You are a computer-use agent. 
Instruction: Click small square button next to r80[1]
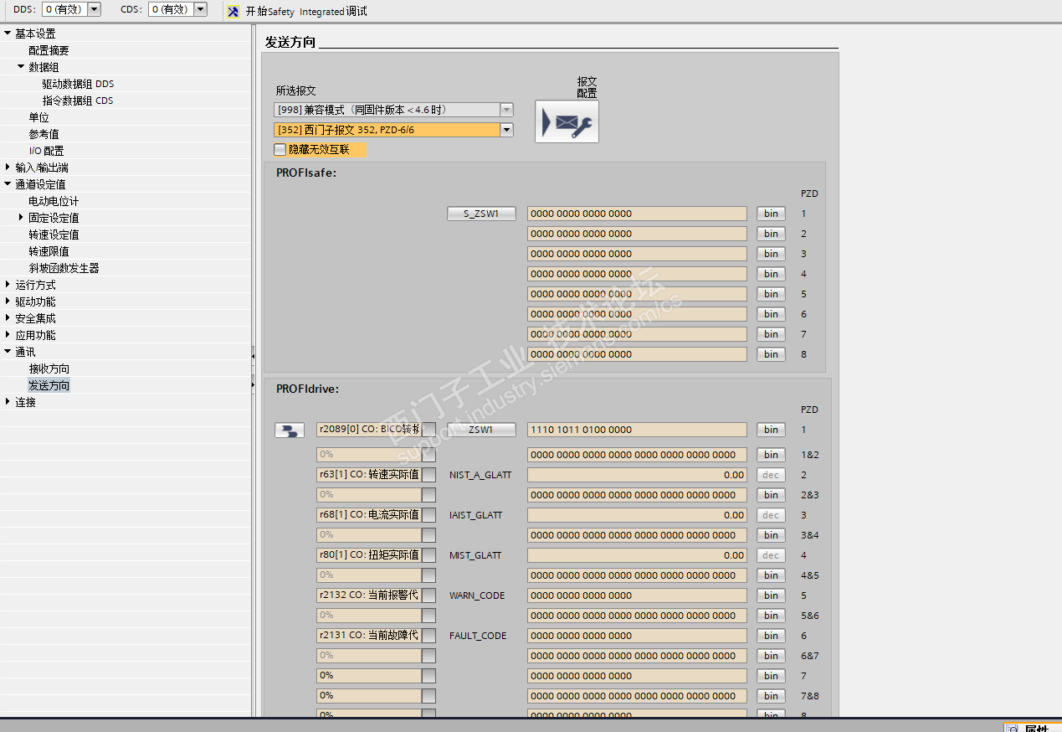coord(428,555)
